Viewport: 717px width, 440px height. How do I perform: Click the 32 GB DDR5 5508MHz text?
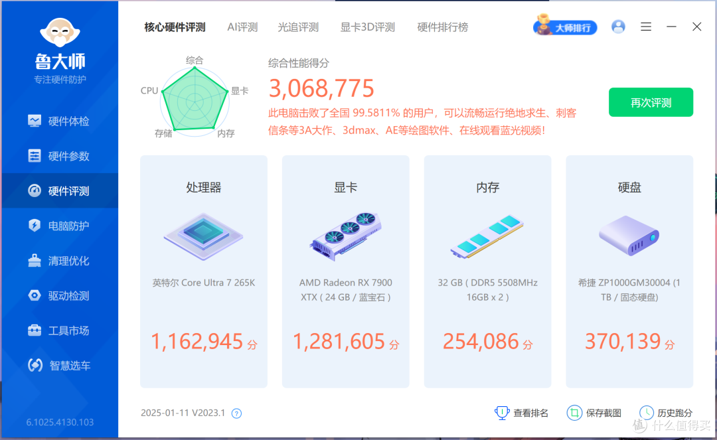pos(487,289)
